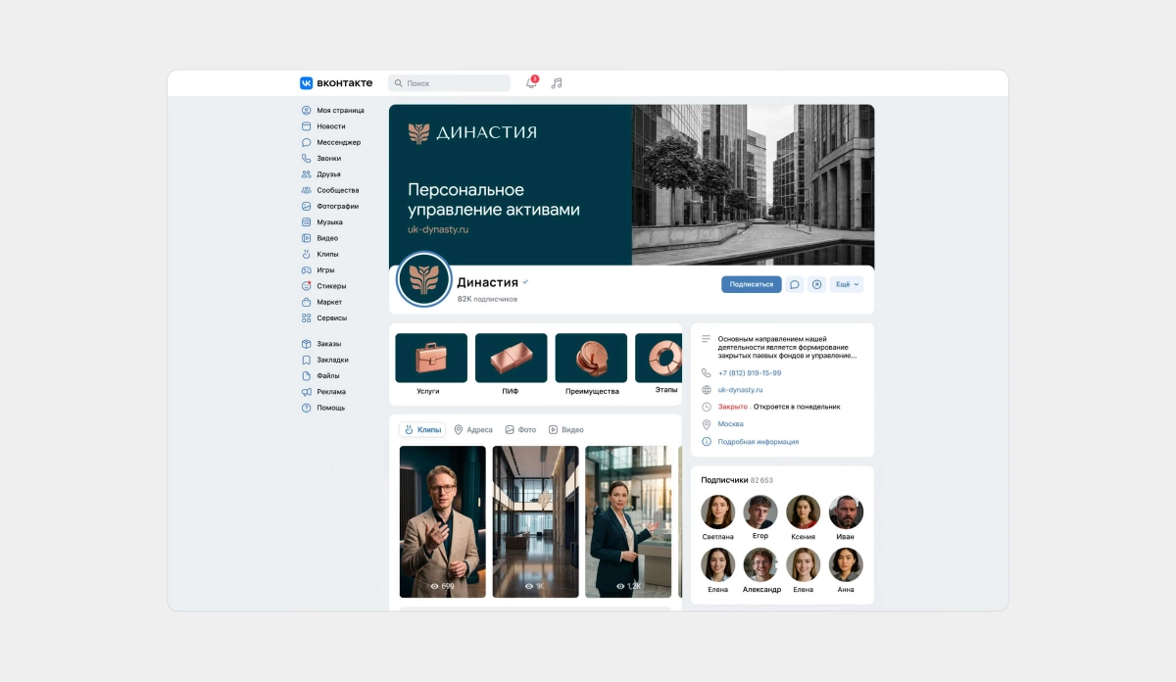Open Новости in the sidebar

point(323,126)
